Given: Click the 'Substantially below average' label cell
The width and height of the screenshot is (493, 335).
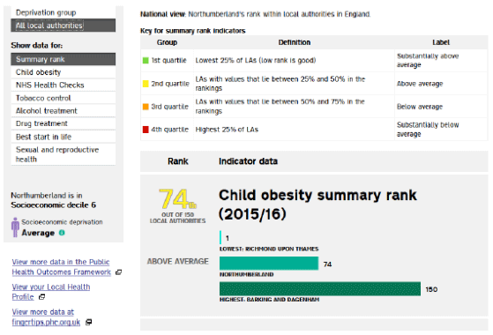Looking at the screenshot, I should point(441,130).
